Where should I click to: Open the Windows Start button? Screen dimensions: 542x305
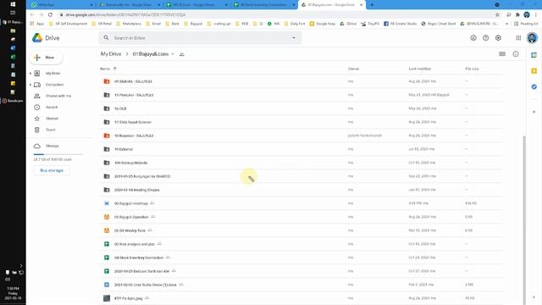coord(13,4)
